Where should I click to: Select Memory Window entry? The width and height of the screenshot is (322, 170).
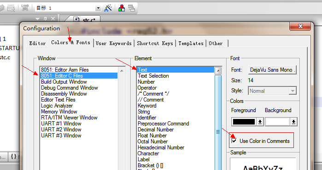click(79, 112)
